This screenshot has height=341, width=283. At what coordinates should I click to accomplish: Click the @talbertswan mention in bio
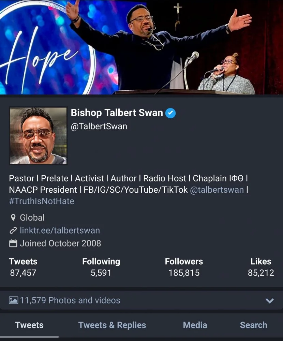pyautogui.click(x=217, y=190)
